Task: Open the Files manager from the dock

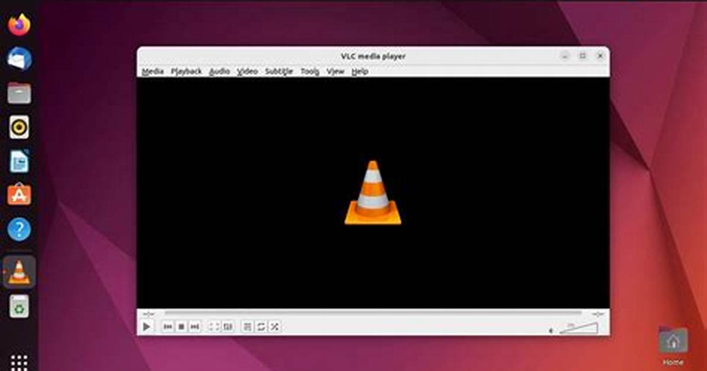Action: click(x=20, y=93)
